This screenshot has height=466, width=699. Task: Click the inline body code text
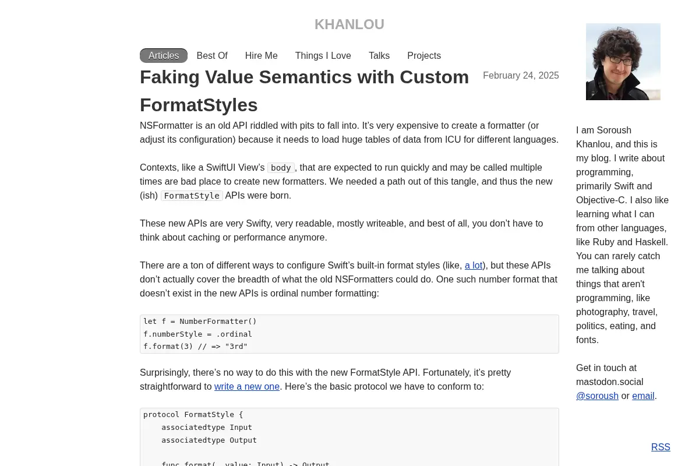[x=281, y=168]
